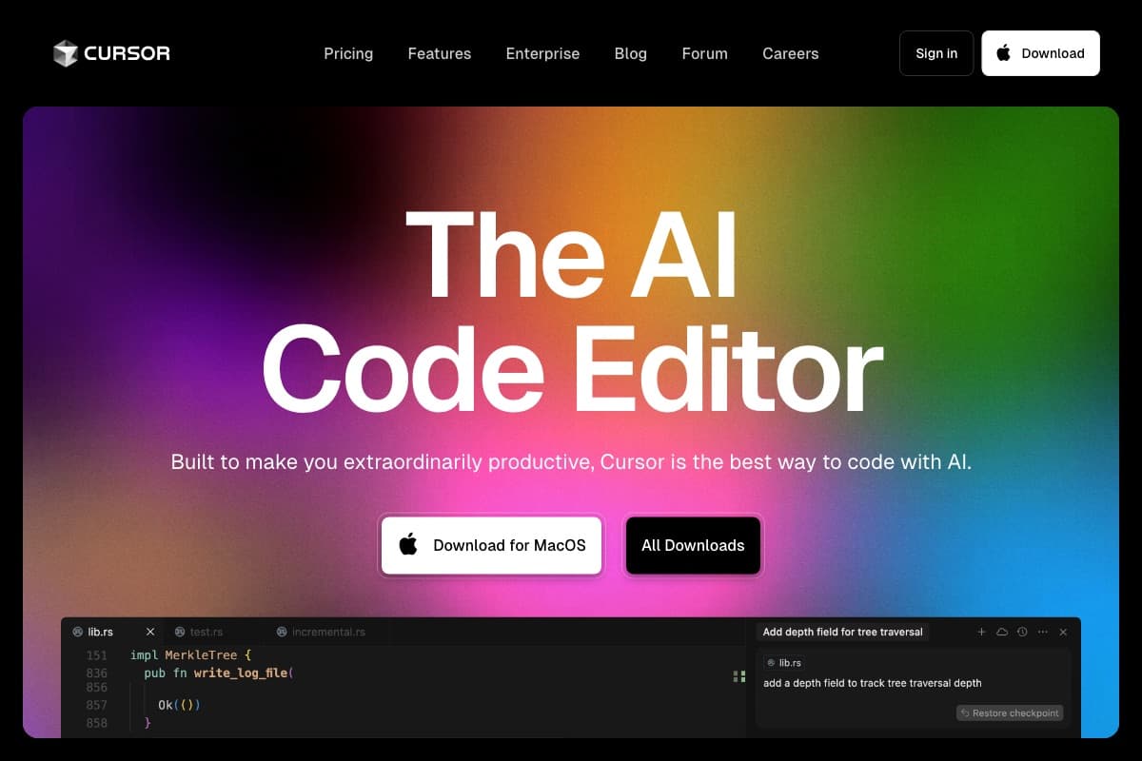The height and width of the screenshot is (761, 1142).
Task: Visit the Blog link
Action: pyautogui.click(x=631, y=53)
